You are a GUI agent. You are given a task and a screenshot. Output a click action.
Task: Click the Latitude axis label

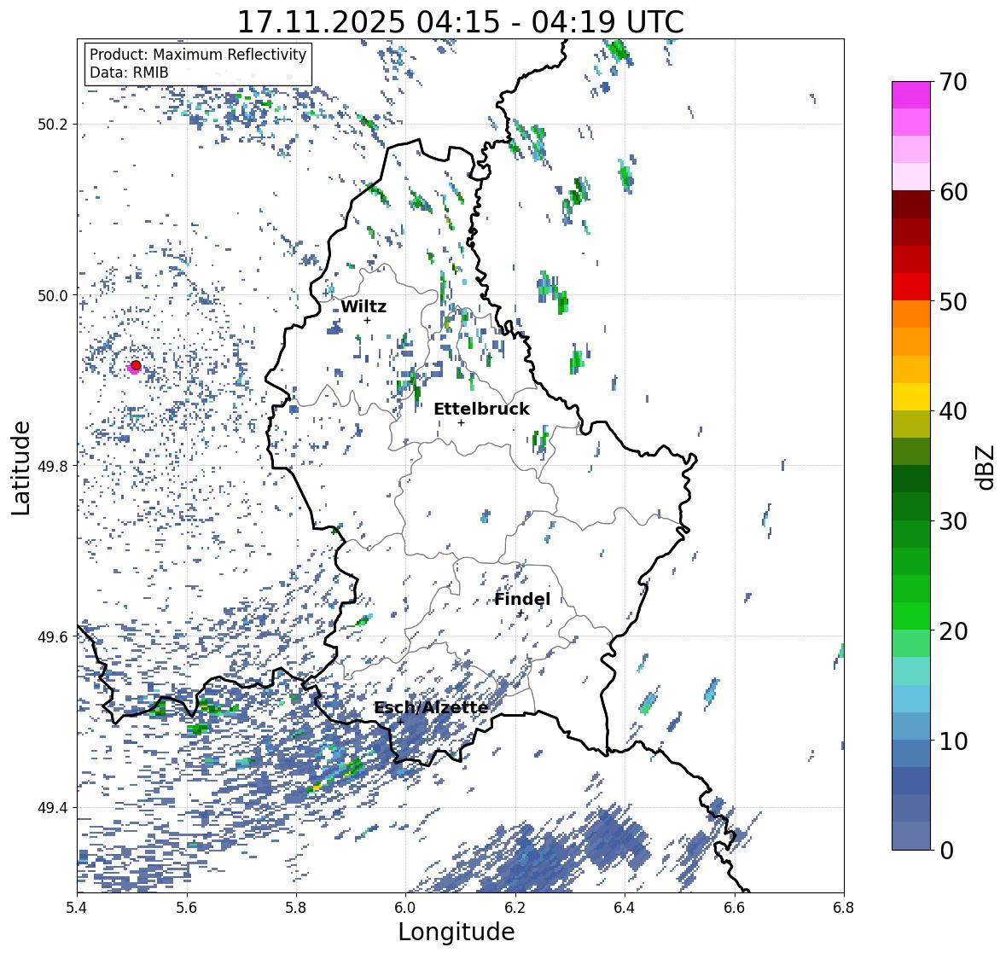(20, 468)
